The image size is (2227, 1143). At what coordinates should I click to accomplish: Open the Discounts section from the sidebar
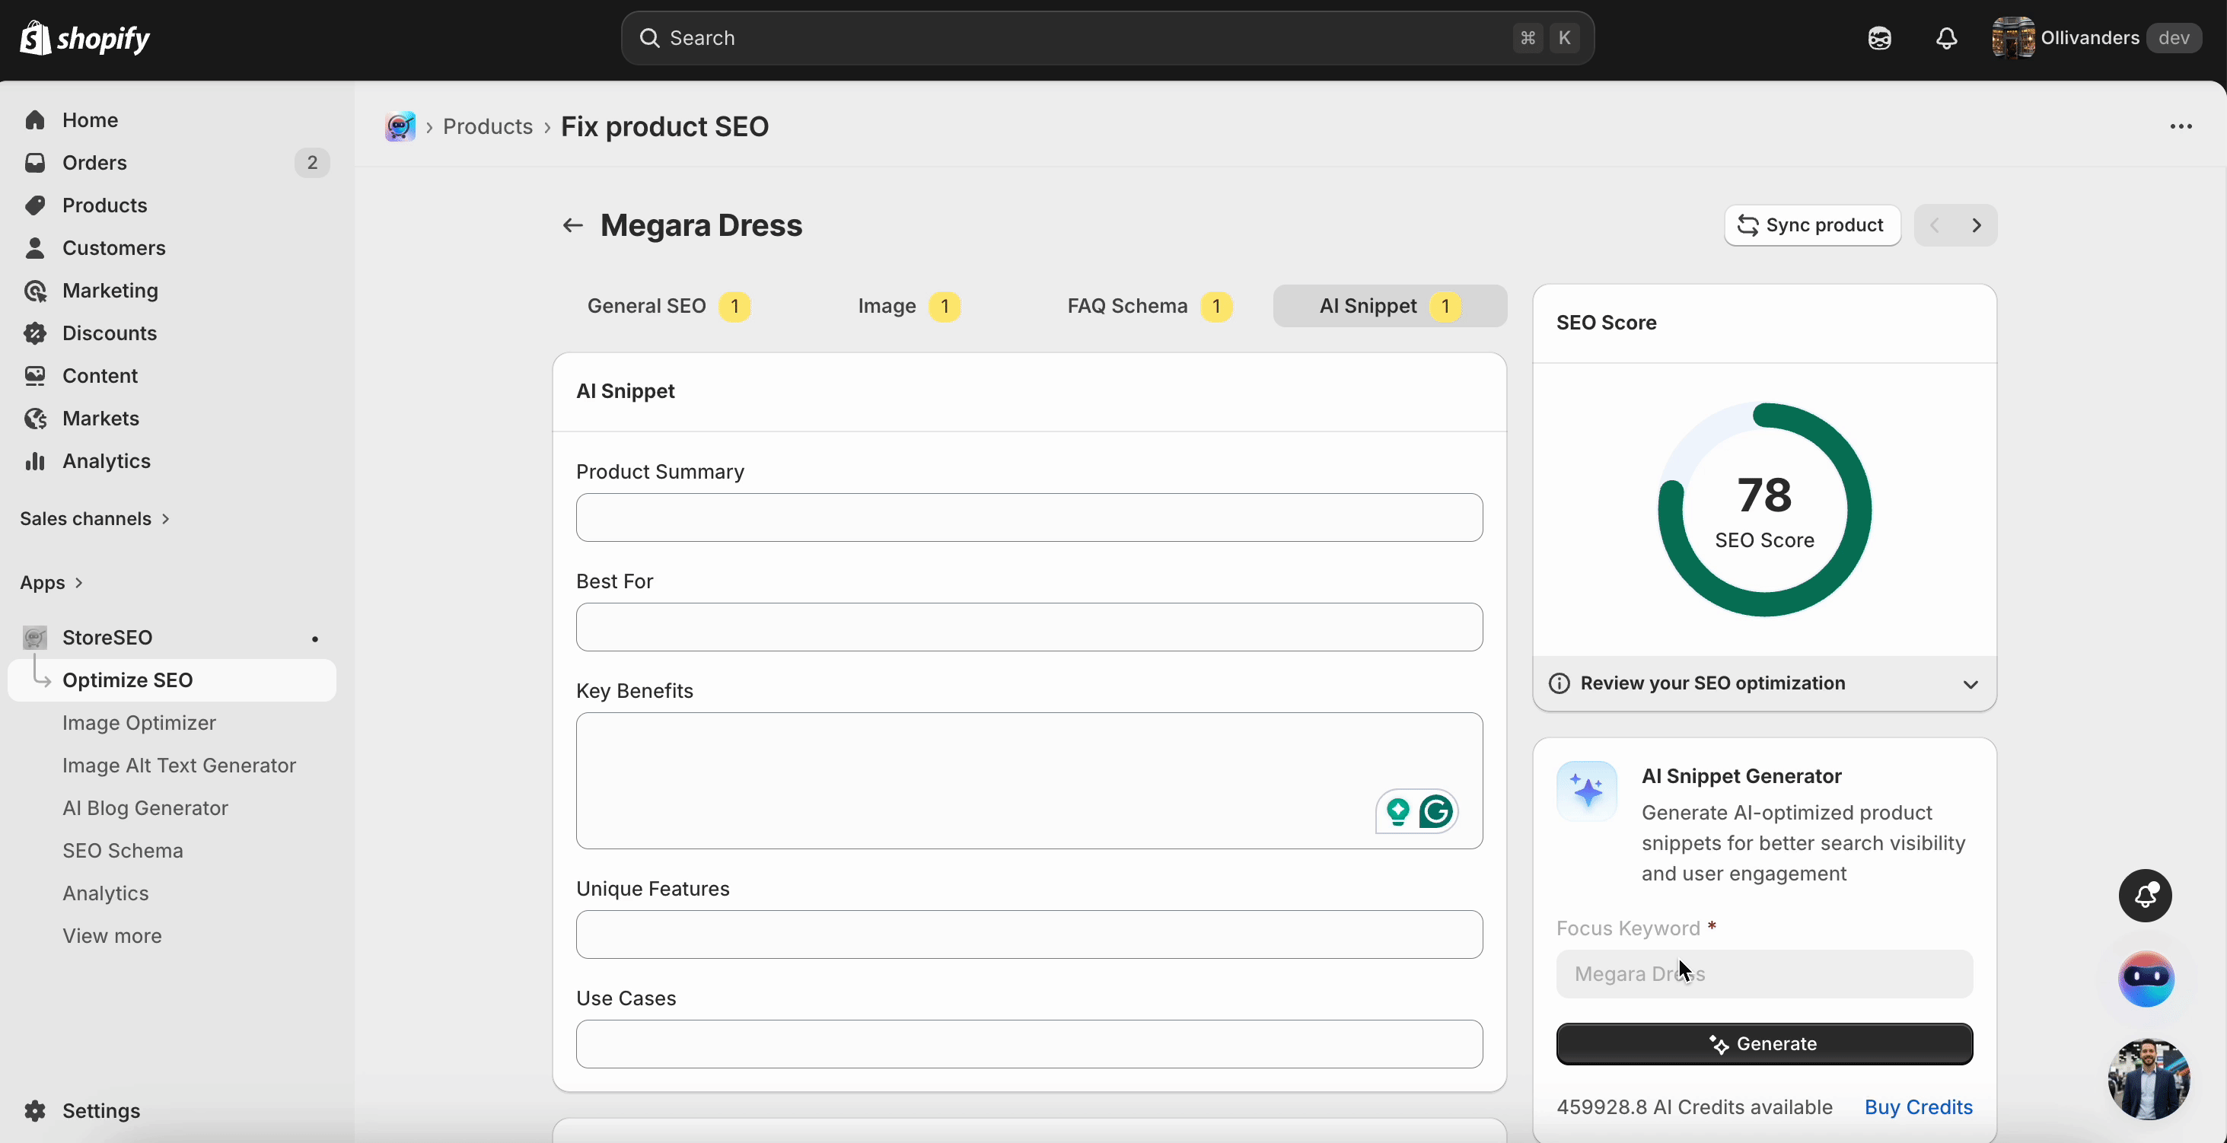point(110,333)
